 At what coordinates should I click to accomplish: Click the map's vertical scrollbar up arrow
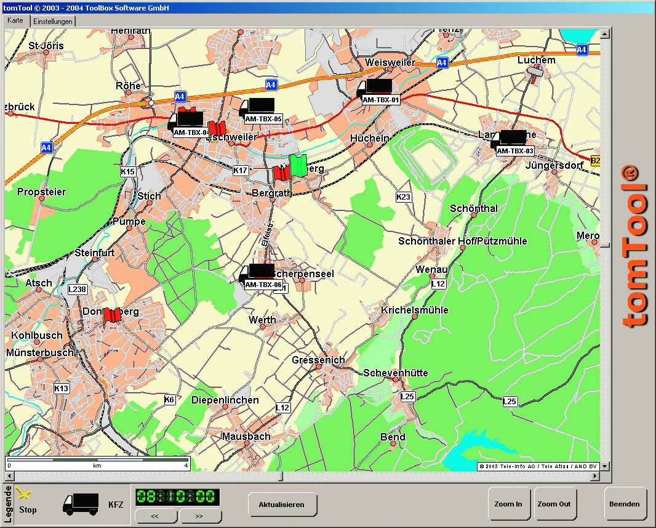point(605,33)
